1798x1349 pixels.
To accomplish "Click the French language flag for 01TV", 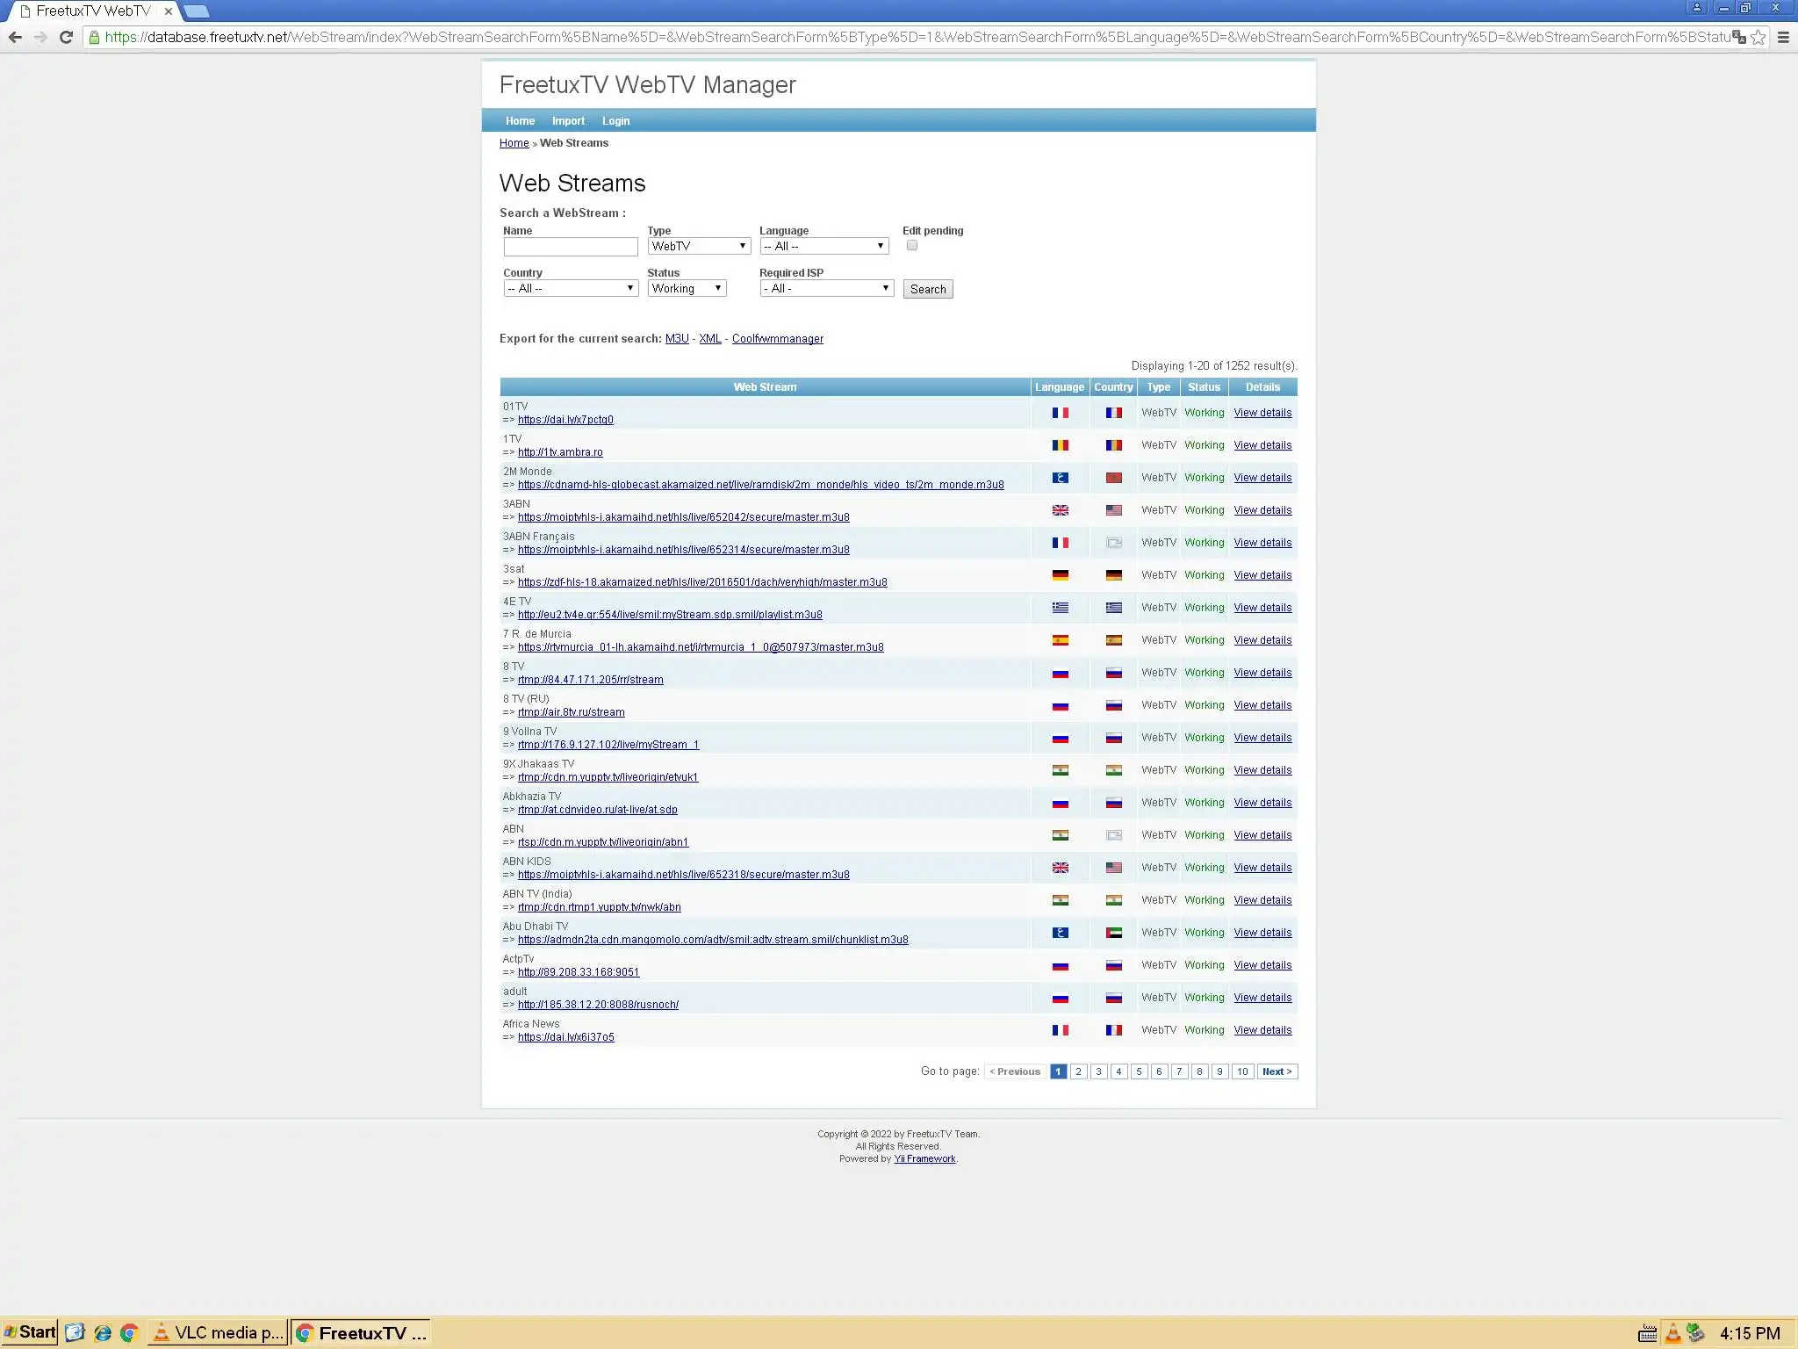I will 1060,413.
